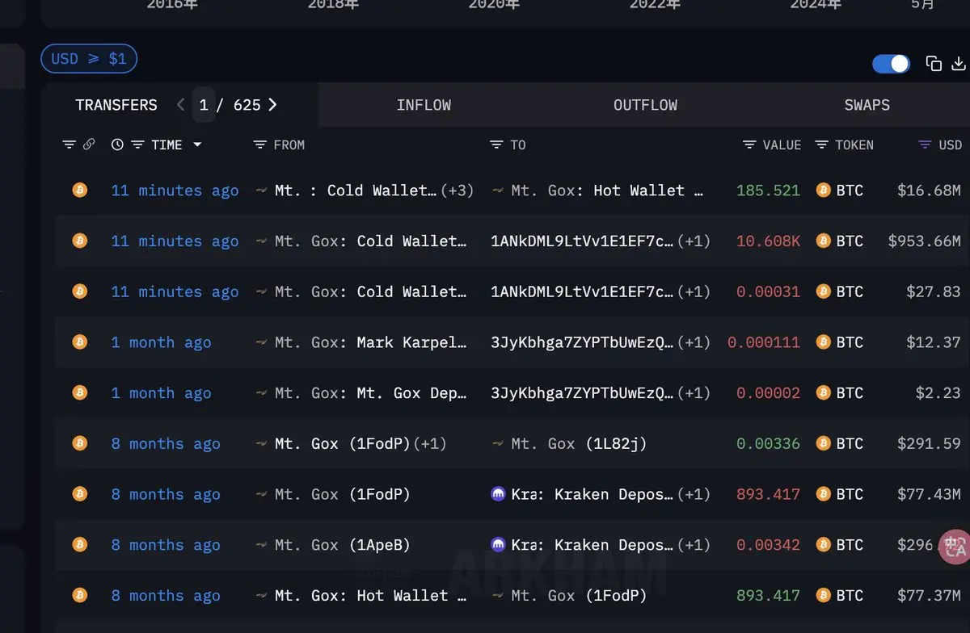This screenshot has height=633, width=970.
Task: Click the Mt. Gox entity icon before 'Mt. Gox (1L82j)'
Action: click(498, 443)
